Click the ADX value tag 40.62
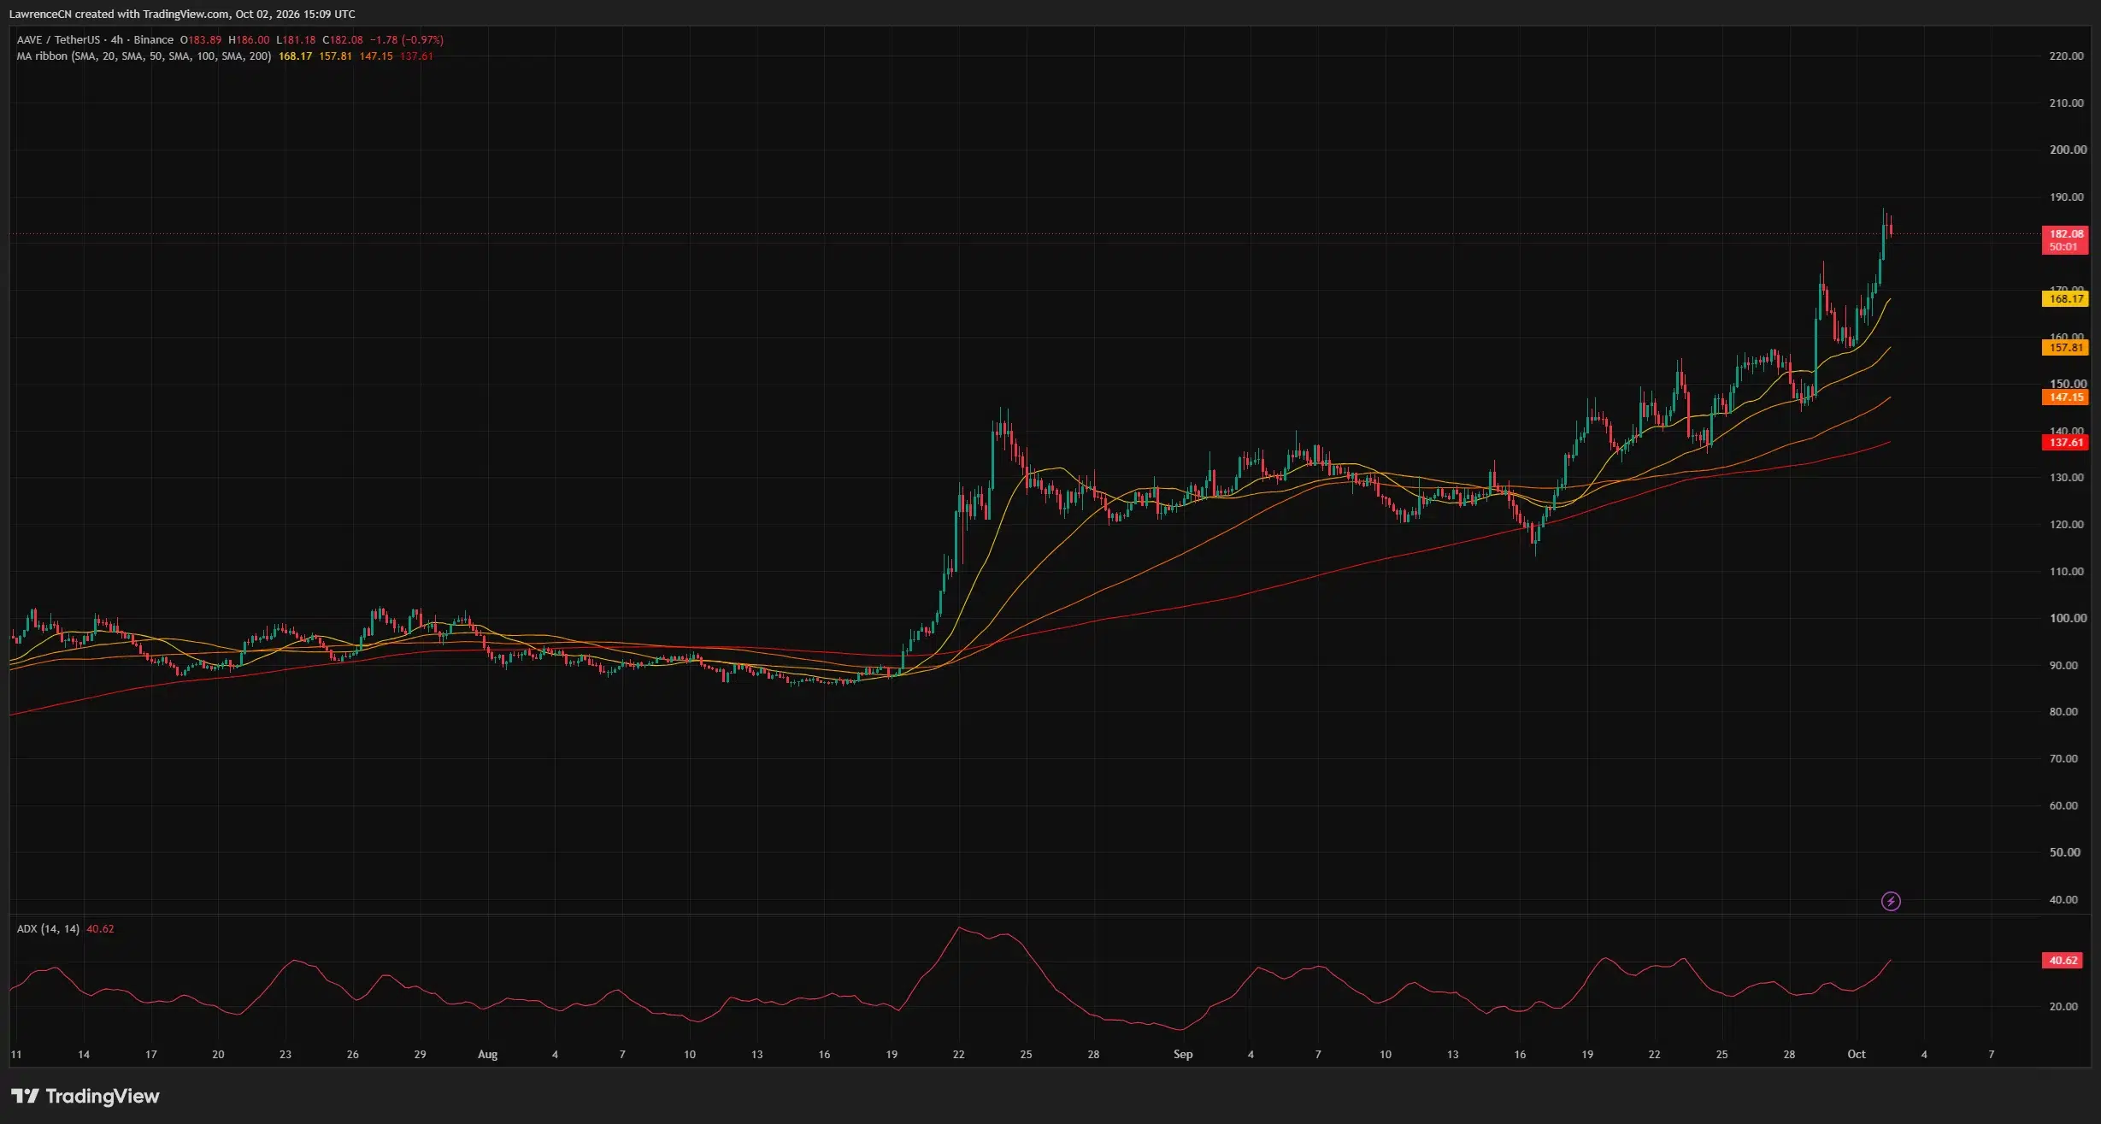The height and width of the screenshot is (1124, 2101). 2063,960
